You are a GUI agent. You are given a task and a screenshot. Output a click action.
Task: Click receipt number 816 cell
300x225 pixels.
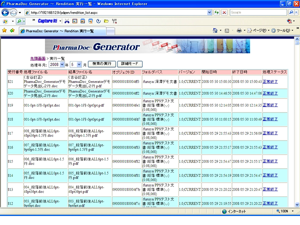pos(15,147)
